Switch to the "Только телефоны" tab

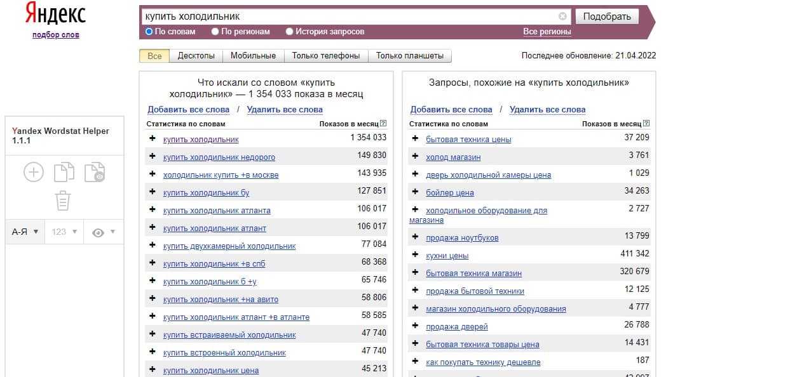326,56
